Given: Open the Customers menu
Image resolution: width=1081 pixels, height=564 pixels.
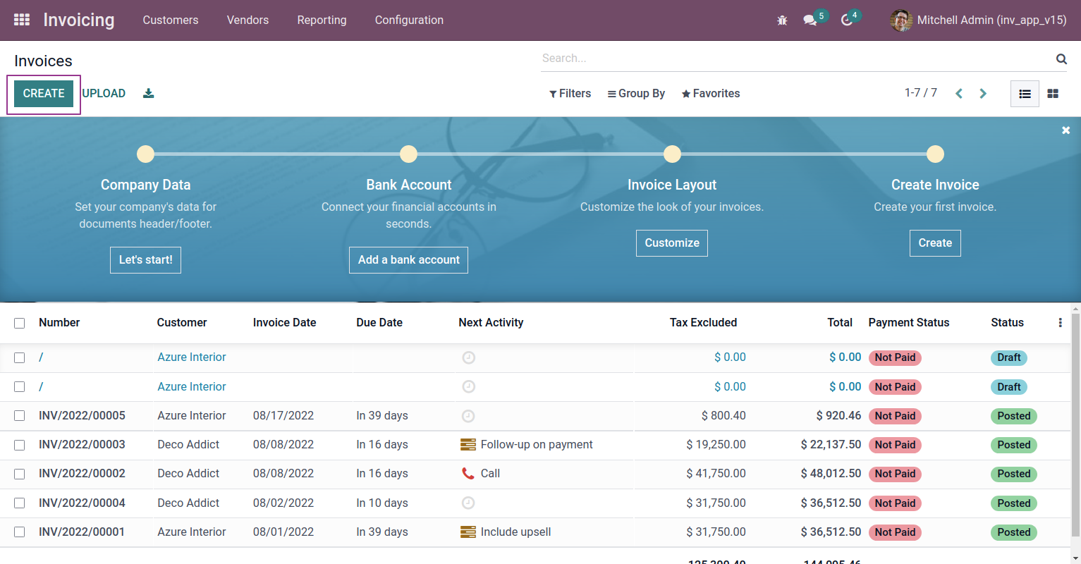Looking at the screenshot, I should pyautogui.click(x=171, y=20).
